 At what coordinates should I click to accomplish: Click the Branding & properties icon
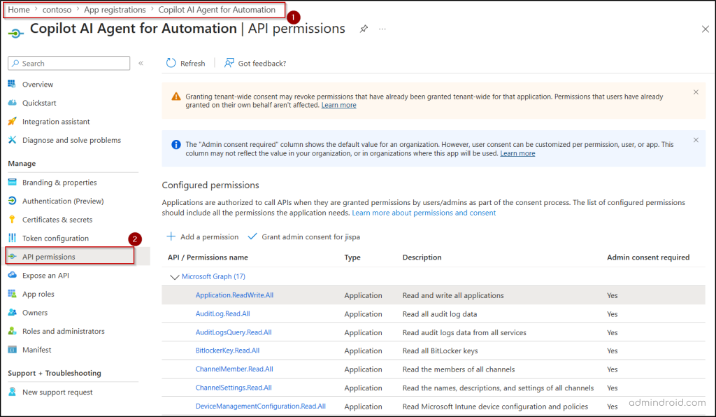(12, 182)
